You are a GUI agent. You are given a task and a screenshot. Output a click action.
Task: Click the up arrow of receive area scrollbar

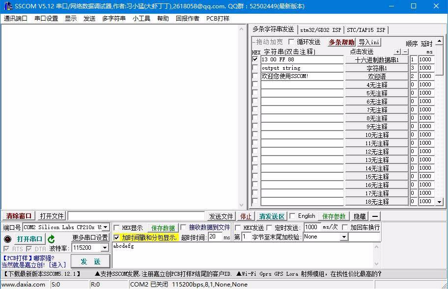pos(242,29)
